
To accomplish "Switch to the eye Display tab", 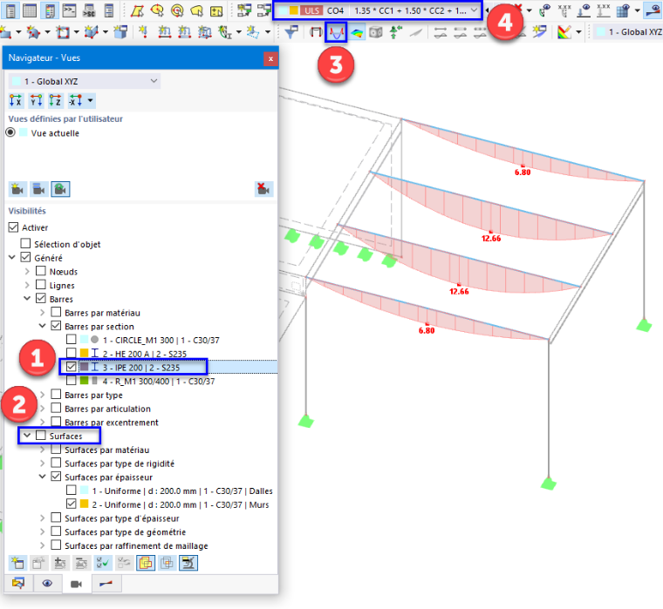I will point(47,584).
